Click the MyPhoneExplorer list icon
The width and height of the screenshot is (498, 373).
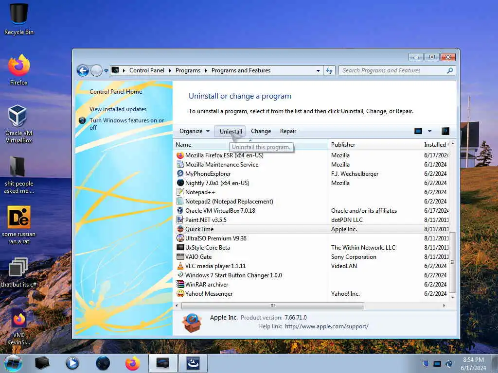180,174
